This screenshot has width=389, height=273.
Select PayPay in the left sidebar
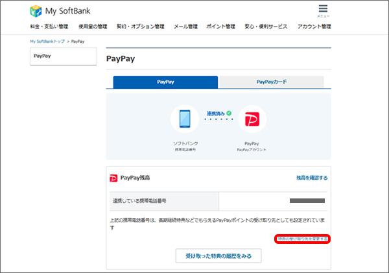pos(64,56)
